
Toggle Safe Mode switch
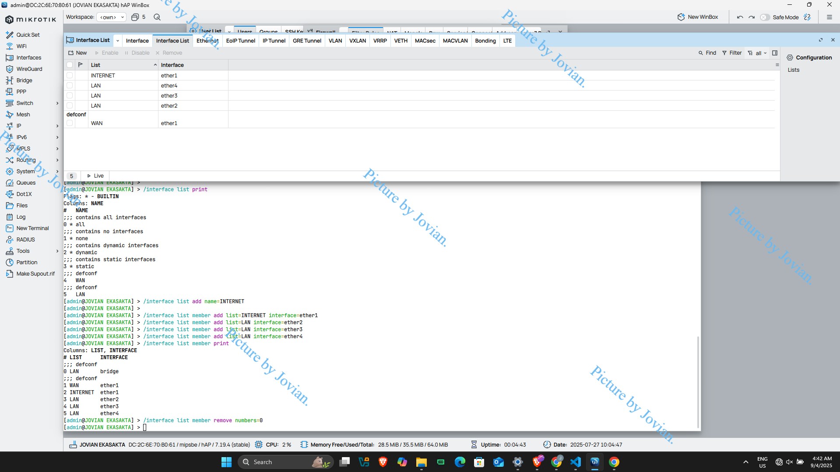(765, 17)
